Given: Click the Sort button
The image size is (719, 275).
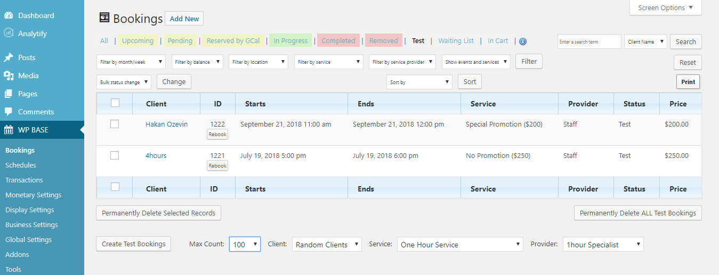Looking at the screenshot, I should click(x=470, y=81).
